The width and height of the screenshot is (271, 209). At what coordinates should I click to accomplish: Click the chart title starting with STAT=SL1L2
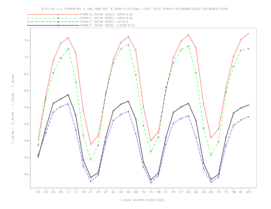pos(134,9)
